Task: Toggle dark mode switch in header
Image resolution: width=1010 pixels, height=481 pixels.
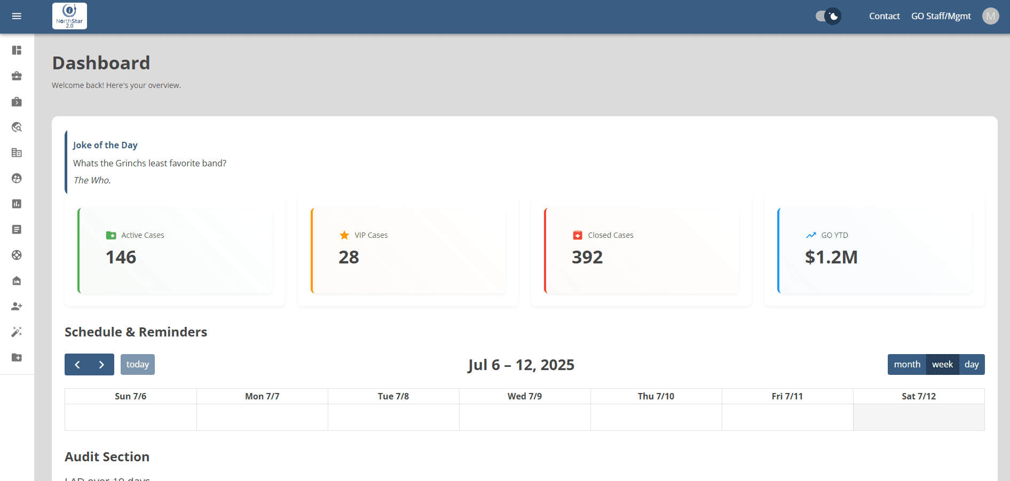Action: coord(828,16)
